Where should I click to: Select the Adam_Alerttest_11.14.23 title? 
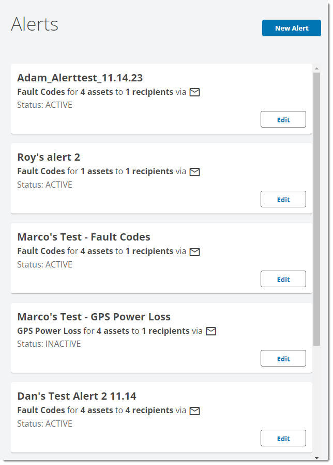click(x=80, y=78)
